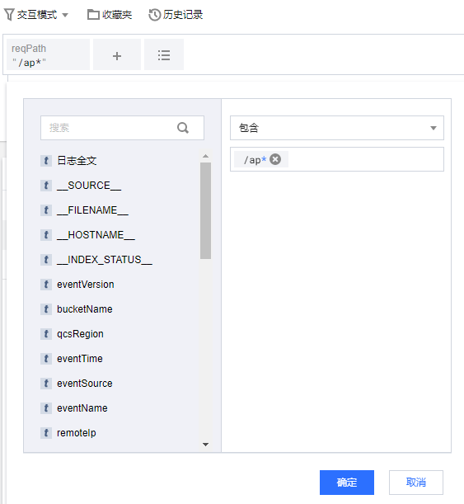The height and width of the screenshot is (504, 464).
Task: Click text type icon beside eventVersion
Action: 46,285
